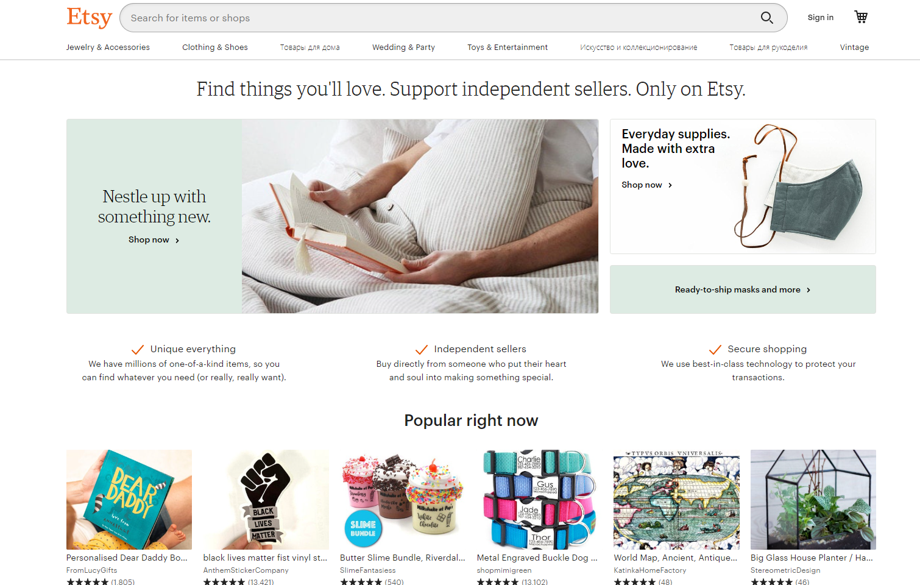The width and height of the screenshot is (920, 585).
Task: Open the shopping cart icon
Action: 861,17
